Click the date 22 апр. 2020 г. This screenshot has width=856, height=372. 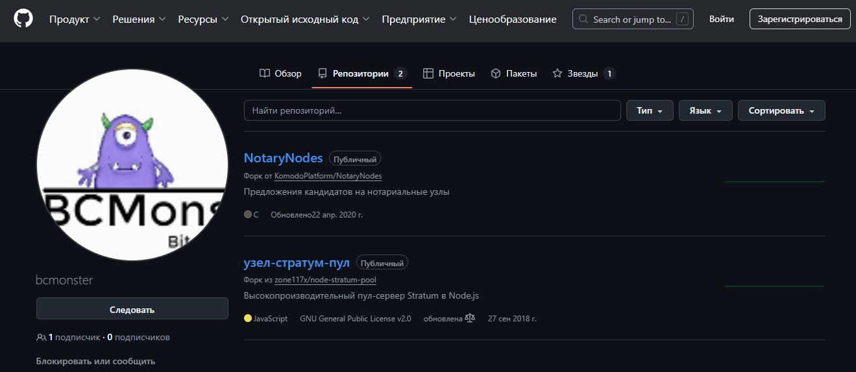tap(337, 214)
